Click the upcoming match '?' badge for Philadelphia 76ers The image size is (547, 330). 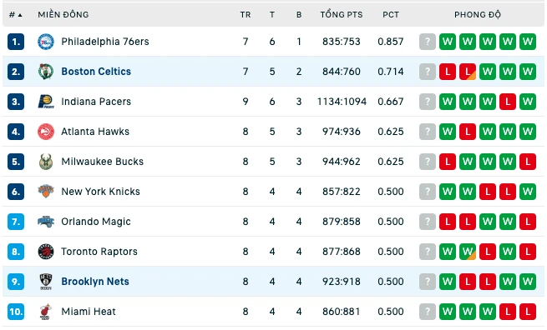pyautogui.click(x=428, y=42)
